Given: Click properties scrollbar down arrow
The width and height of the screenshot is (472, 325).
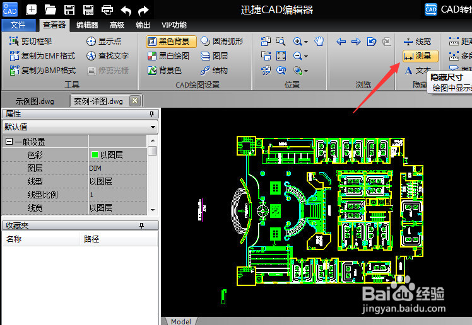Looking at the screenshot, I should coord(153,210).
